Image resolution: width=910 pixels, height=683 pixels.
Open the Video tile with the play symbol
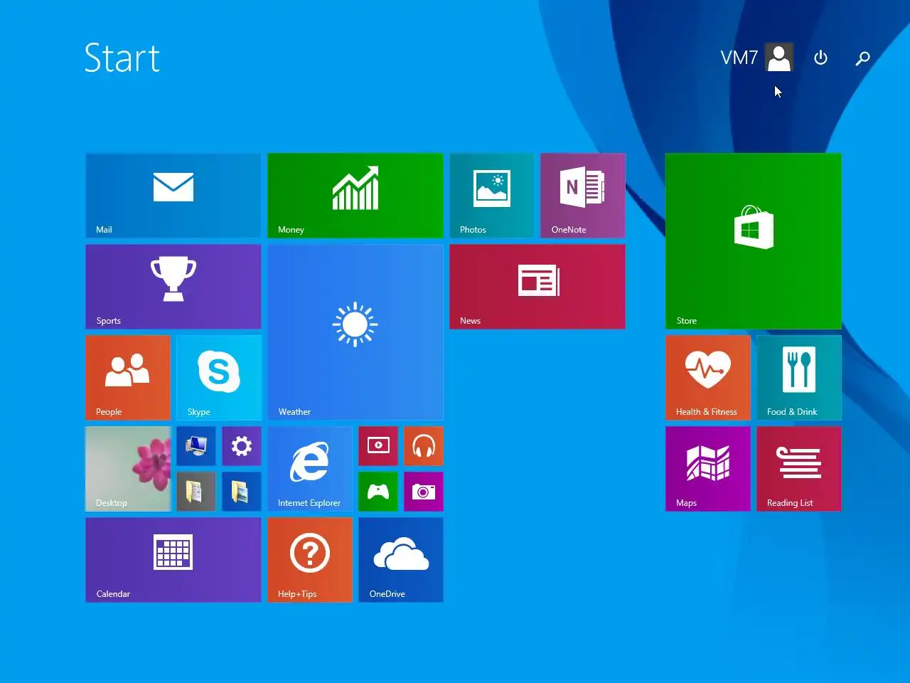tap(378, 446)
